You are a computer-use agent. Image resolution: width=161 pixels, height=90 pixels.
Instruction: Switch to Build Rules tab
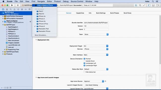[128, 13]
